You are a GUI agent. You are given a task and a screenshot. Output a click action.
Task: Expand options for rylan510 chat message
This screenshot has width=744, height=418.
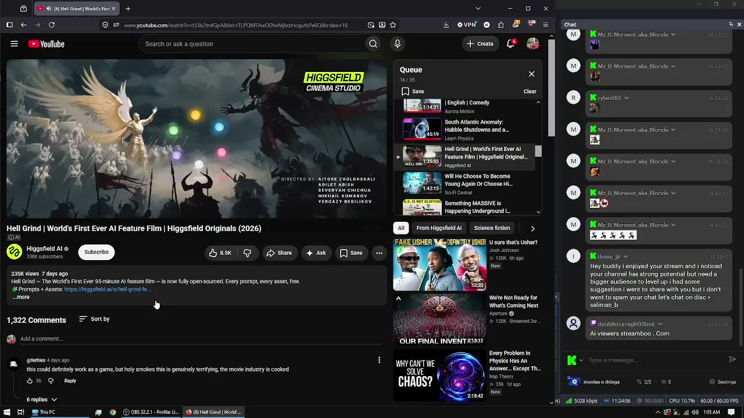click(627, 98)
